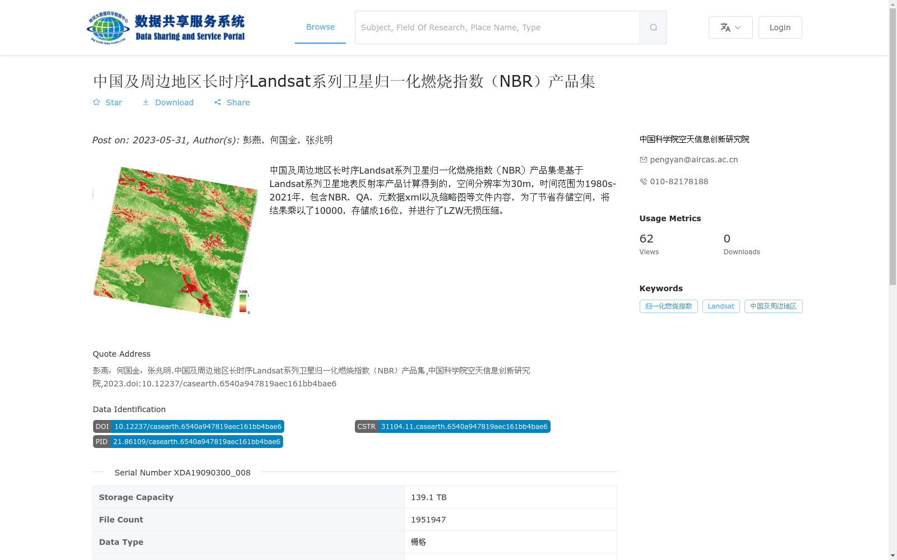Click the phone number 010-82178188
The width and height of the screenshot is (897, 560).
[x=679, y=181]
